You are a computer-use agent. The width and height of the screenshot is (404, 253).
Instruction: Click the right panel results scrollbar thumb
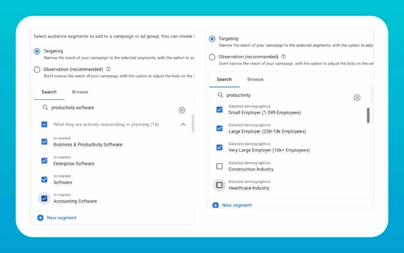tap(368, 115)
